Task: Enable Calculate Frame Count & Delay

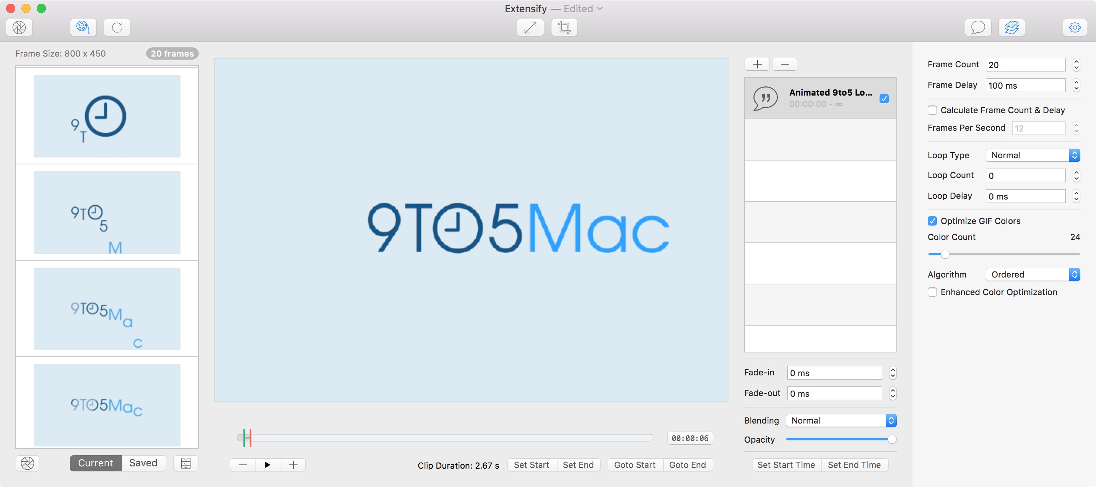Action: (932, 110)
